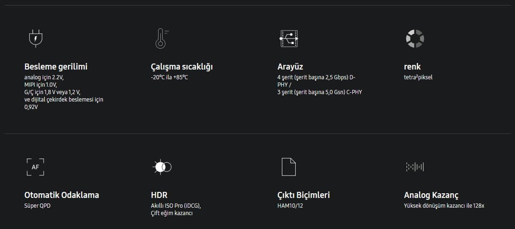
Task: Click the -20°C ila +85°C text
Action: 170,77
